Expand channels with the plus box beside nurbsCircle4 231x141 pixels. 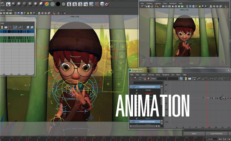point(133,87)
